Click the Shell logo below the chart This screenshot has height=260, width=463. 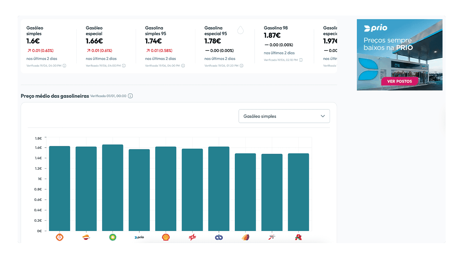[x=166, y=237]
